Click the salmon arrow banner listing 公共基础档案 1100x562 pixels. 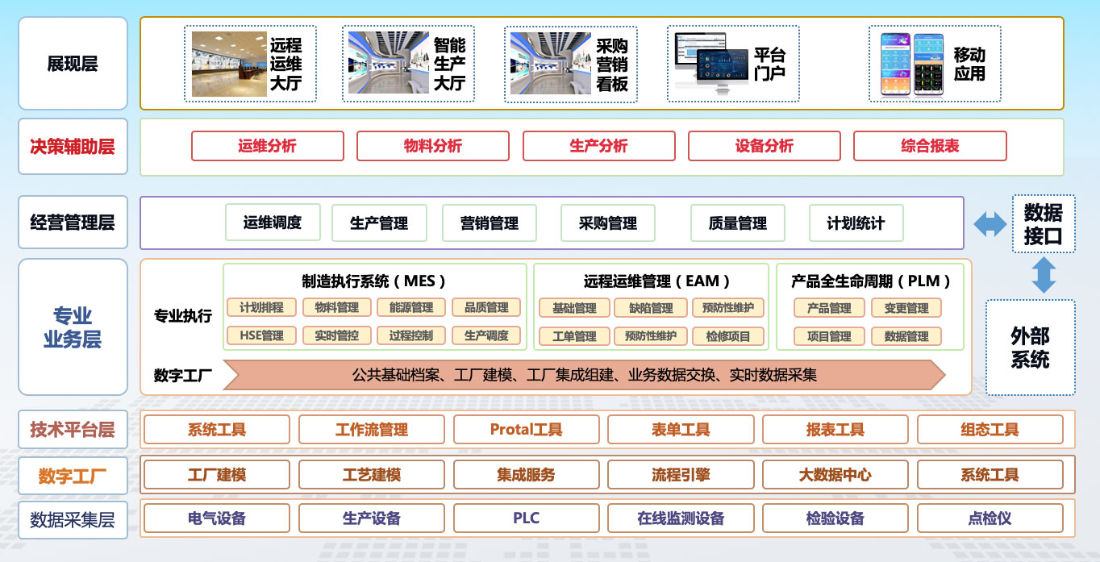[x=584, y=376]
